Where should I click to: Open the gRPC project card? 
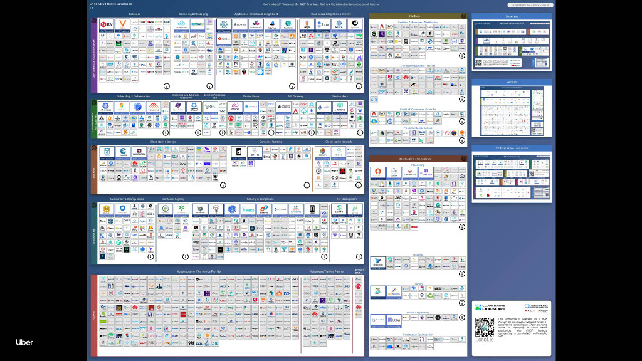(211, 108)
